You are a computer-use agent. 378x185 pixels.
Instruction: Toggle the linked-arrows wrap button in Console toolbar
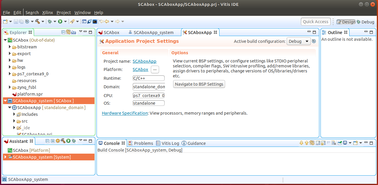[x=312, y=143]
